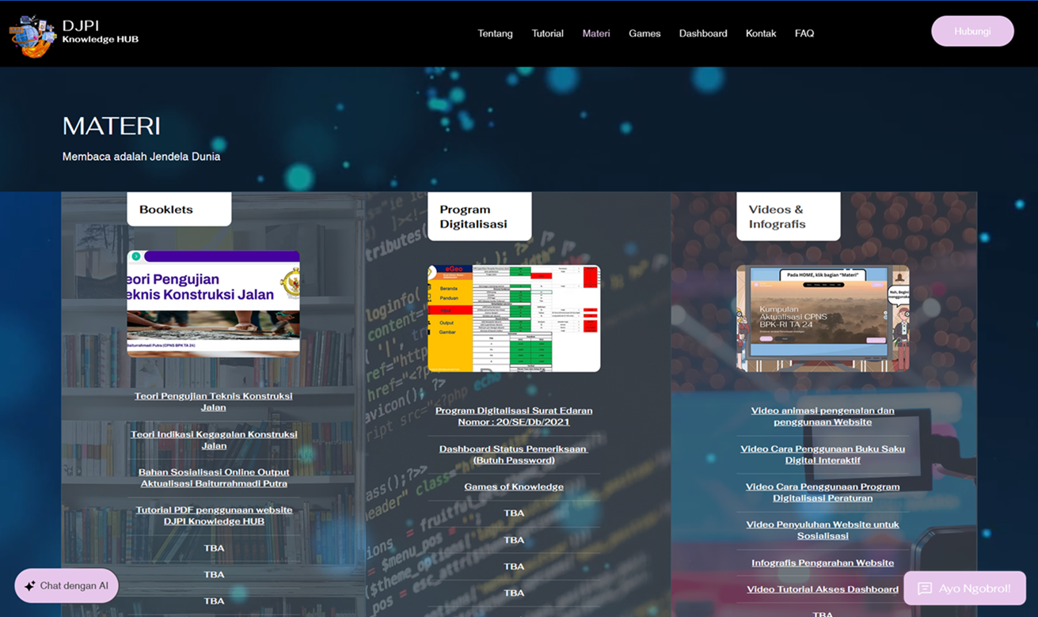Open Program Digitalisasi Surat Edaran link
The height and width of the screenshot is (617, 1038).
514,416
